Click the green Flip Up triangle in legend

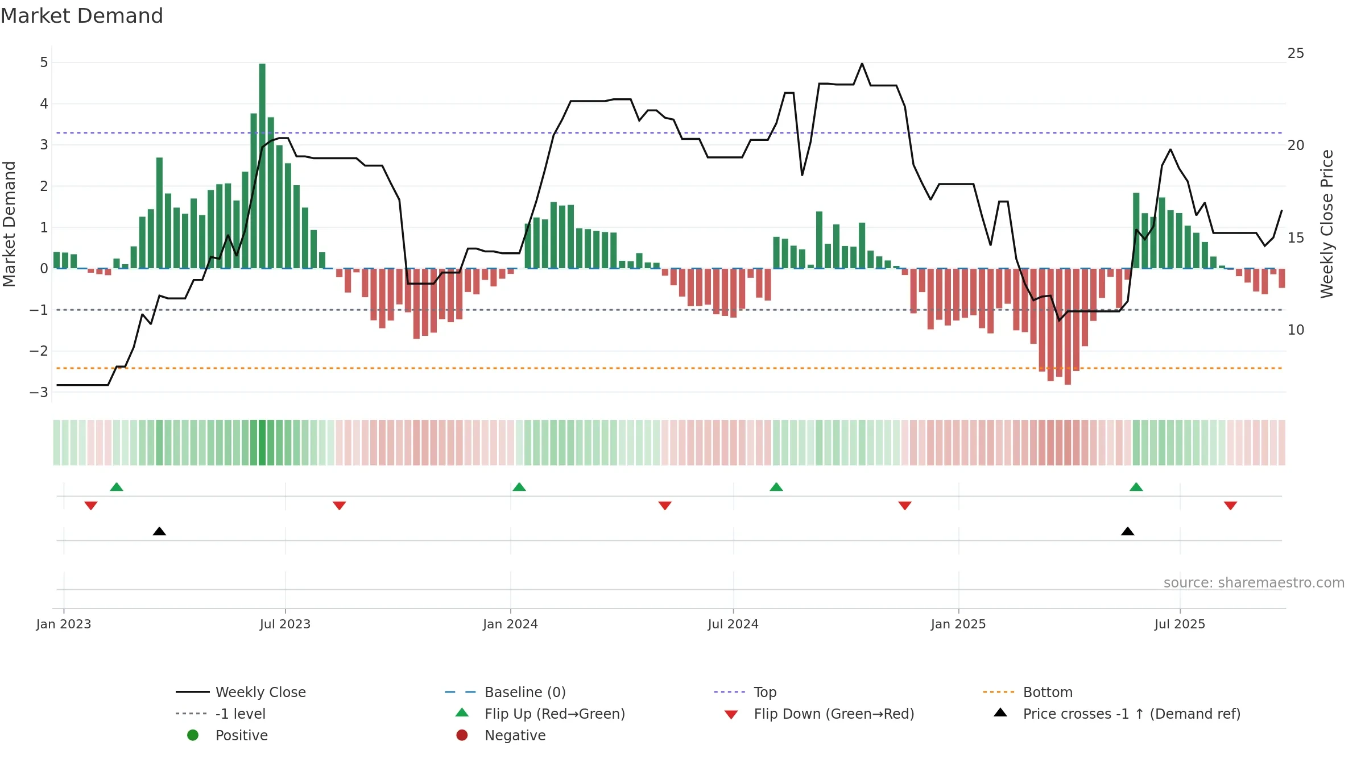click(462, 712)
